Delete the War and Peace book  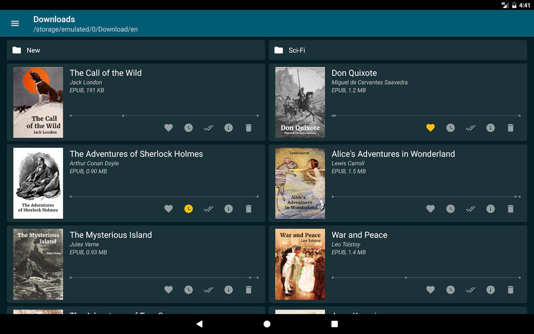510,290
